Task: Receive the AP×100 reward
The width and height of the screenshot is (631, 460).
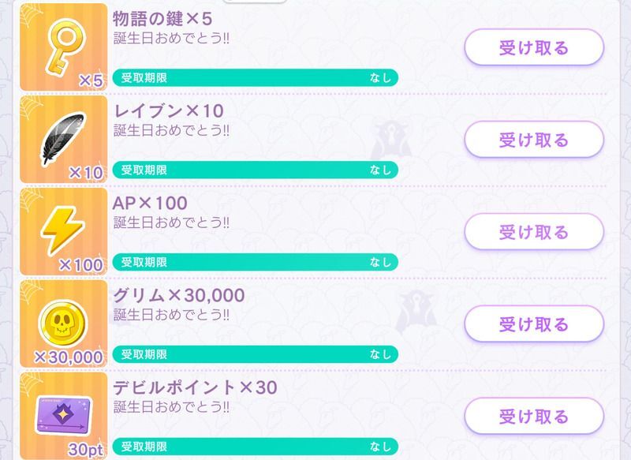Action: (x=533, y=233)
